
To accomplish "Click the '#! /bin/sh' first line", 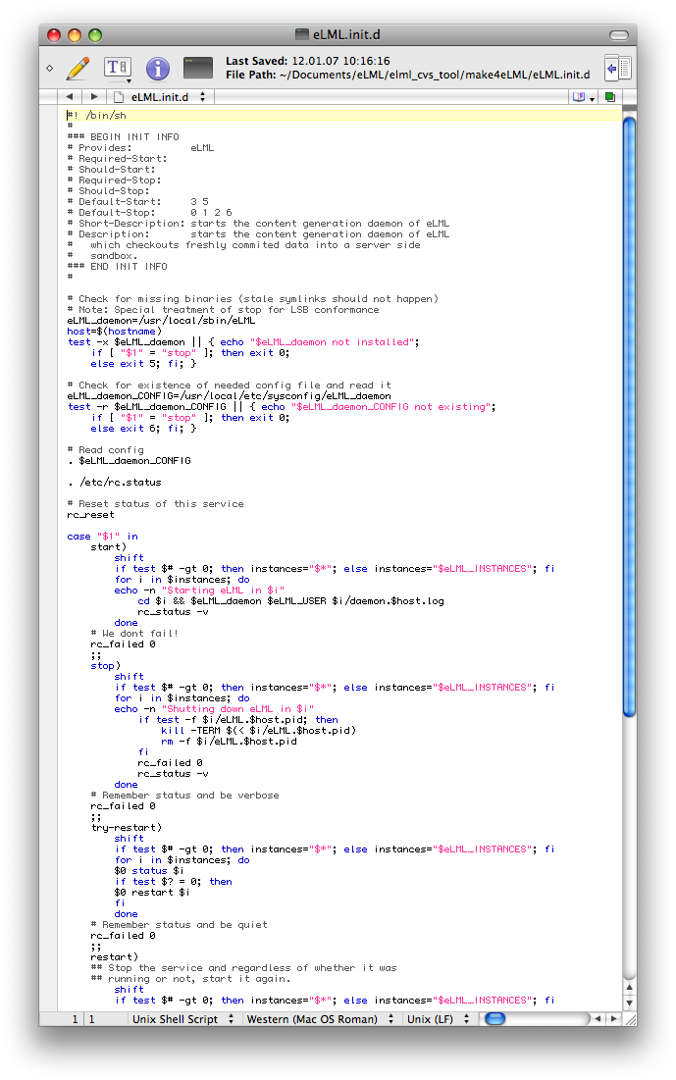I will (96, 116).
